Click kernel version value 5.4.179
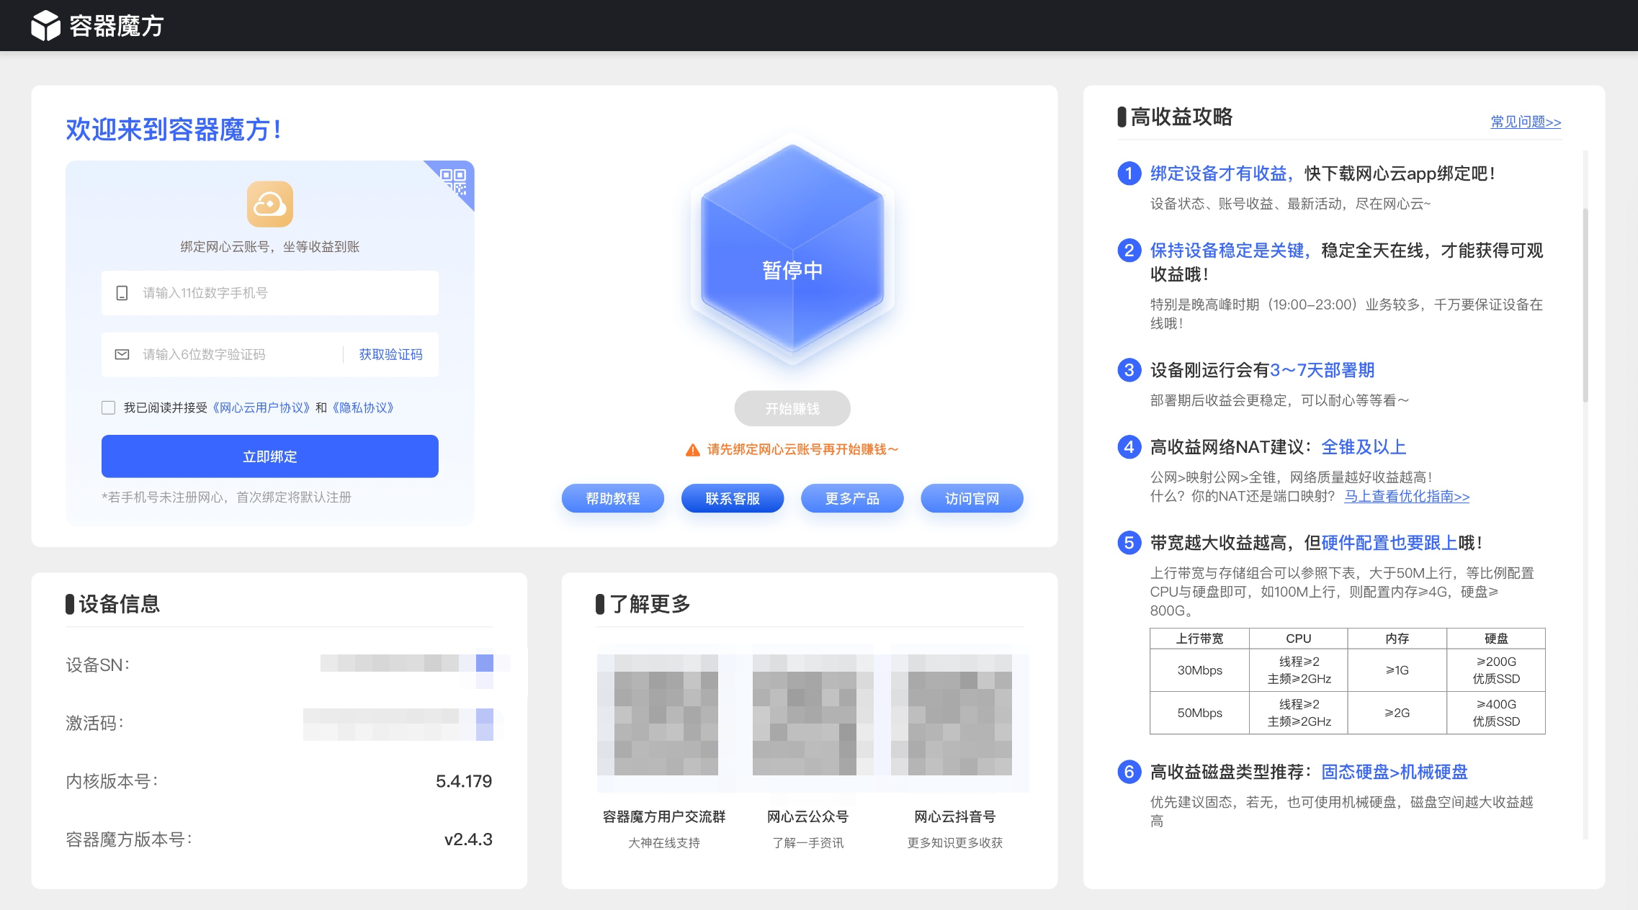Image resolution: width=1638 pixels, height=910 pixels. [464, 781]
